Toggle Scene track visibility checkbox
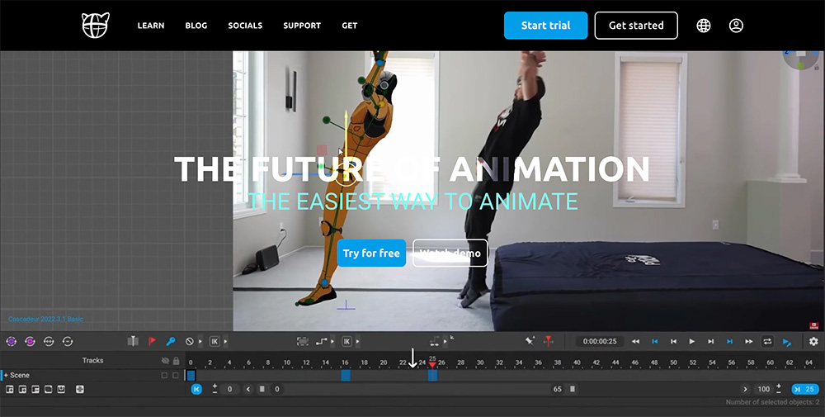825x417 pixels. (164, 376)
